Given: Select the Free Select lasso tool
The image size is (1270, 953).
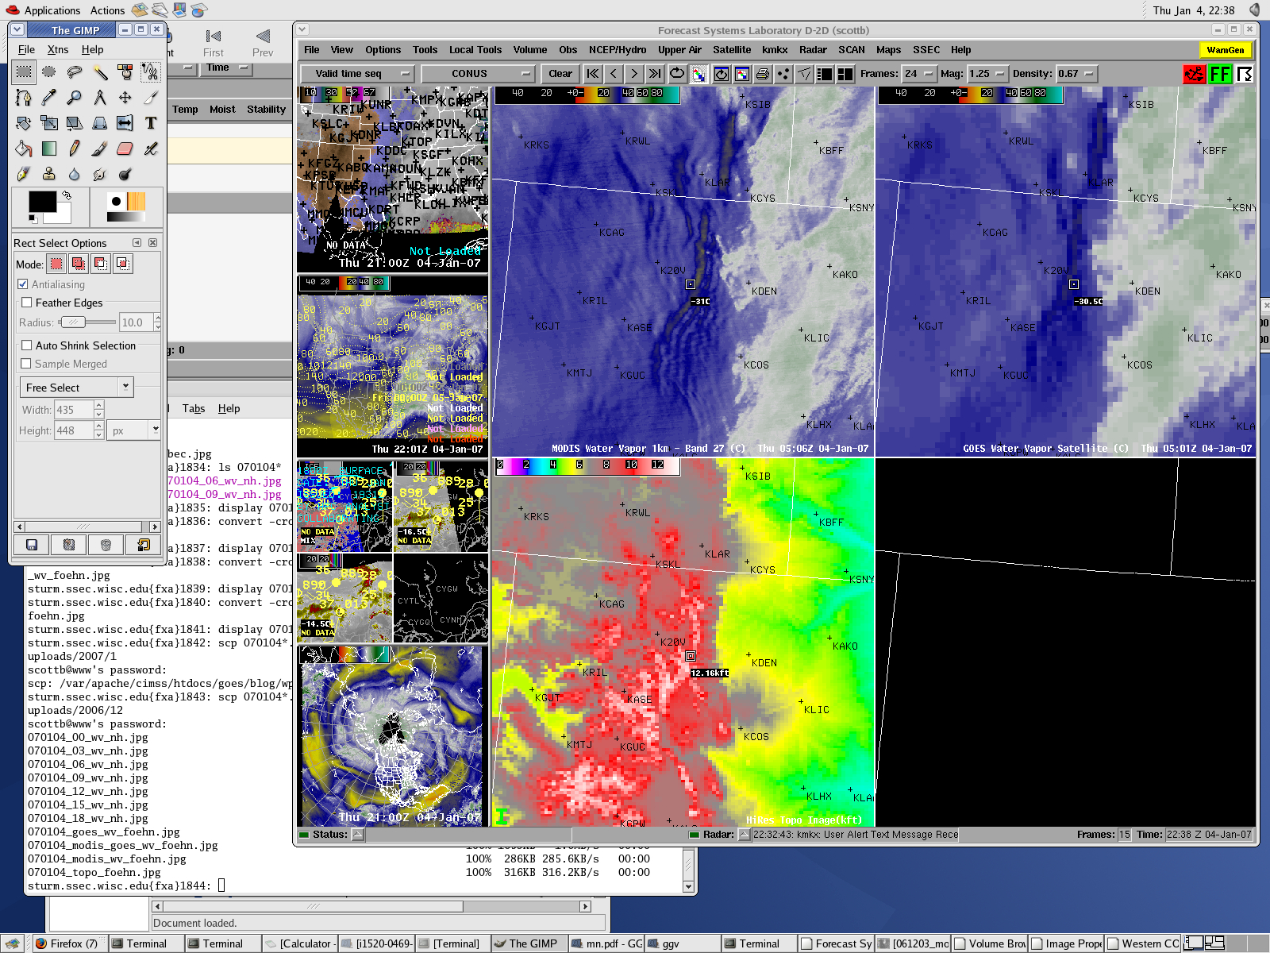Looking at the screenshot, I should 75,72.
